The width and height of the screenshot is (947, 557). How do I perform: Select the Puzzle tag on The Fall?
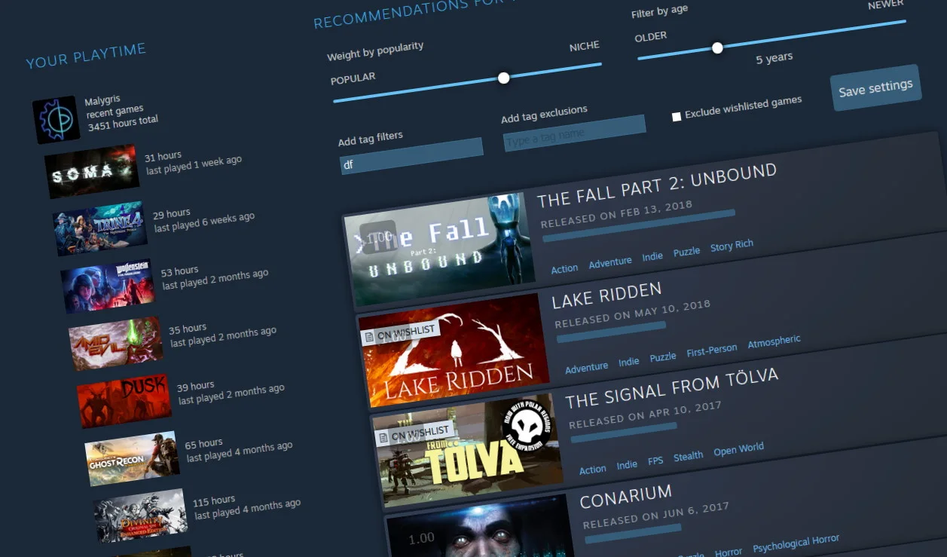(x=686, y=251)
